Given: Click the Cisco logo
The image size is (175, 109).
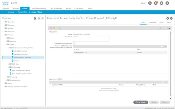Looking at the screenshot, I should [5, 3].
